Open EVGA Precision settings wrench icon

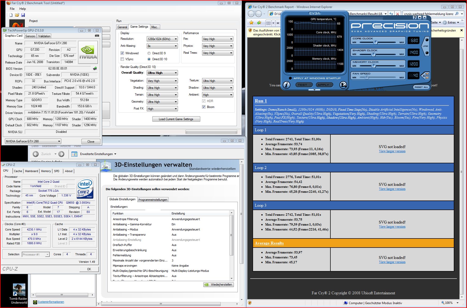point(343,85)
